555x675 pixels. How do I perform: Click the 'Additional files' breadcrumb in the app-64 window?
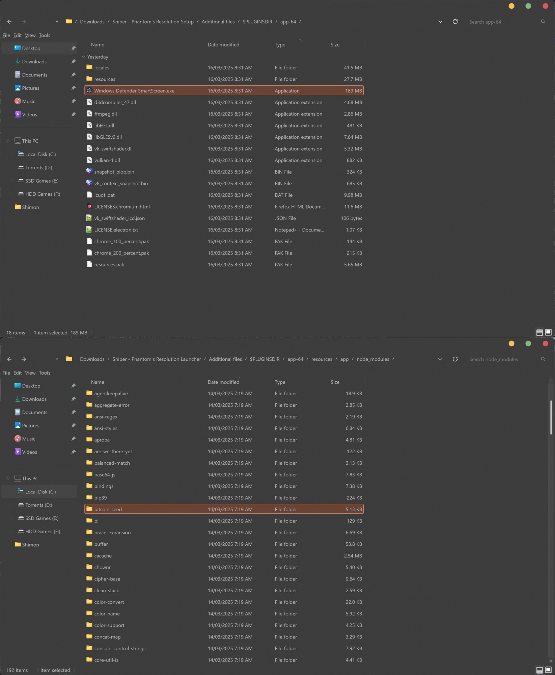coord(218,22)
